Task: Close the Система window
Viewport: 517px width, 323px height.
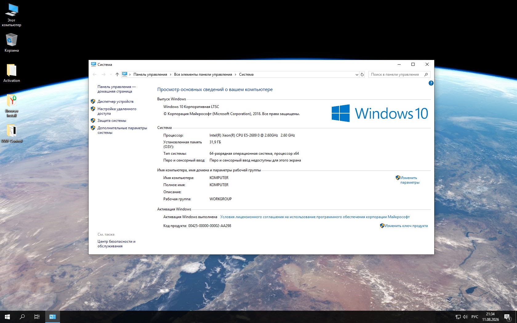Action: (427, 64)
